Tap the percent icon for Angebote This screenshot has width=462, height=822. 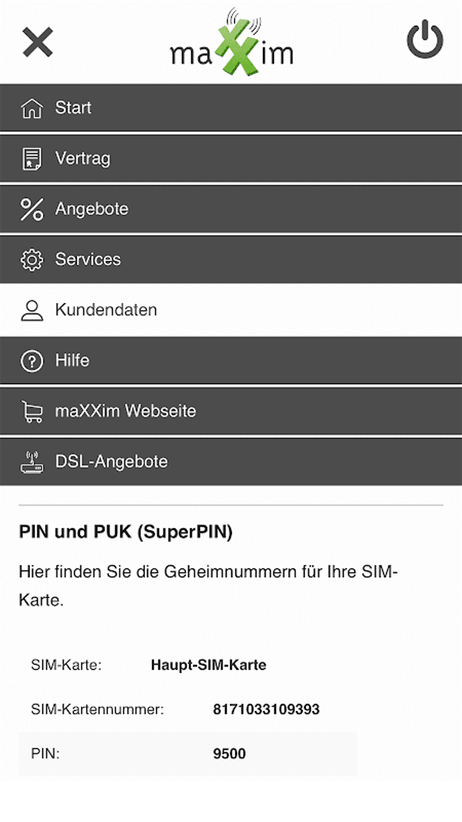point(32,209)
